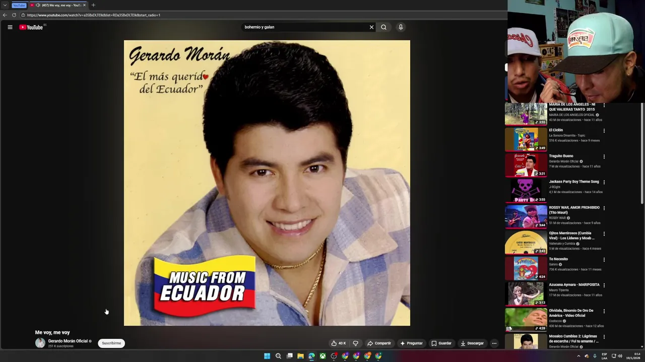Open the Windows Start menu
Image resolution: width=645 pixels, height=362 pixels.
click(x=267, y=356)
